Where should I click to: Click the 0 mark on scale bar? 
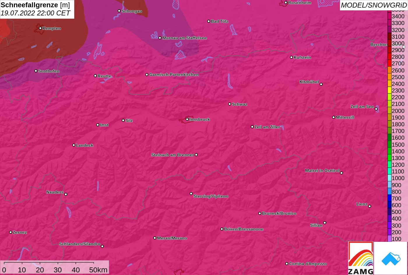coord(4,270)
